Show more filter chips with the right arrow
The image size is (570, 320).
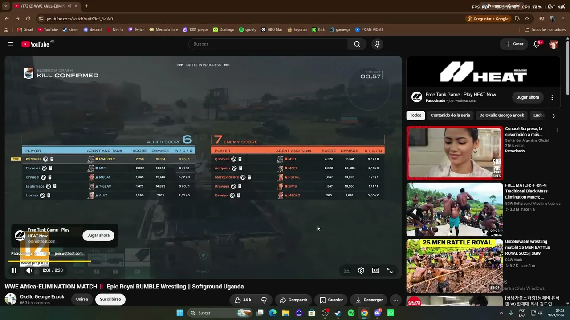click(554, 116)
